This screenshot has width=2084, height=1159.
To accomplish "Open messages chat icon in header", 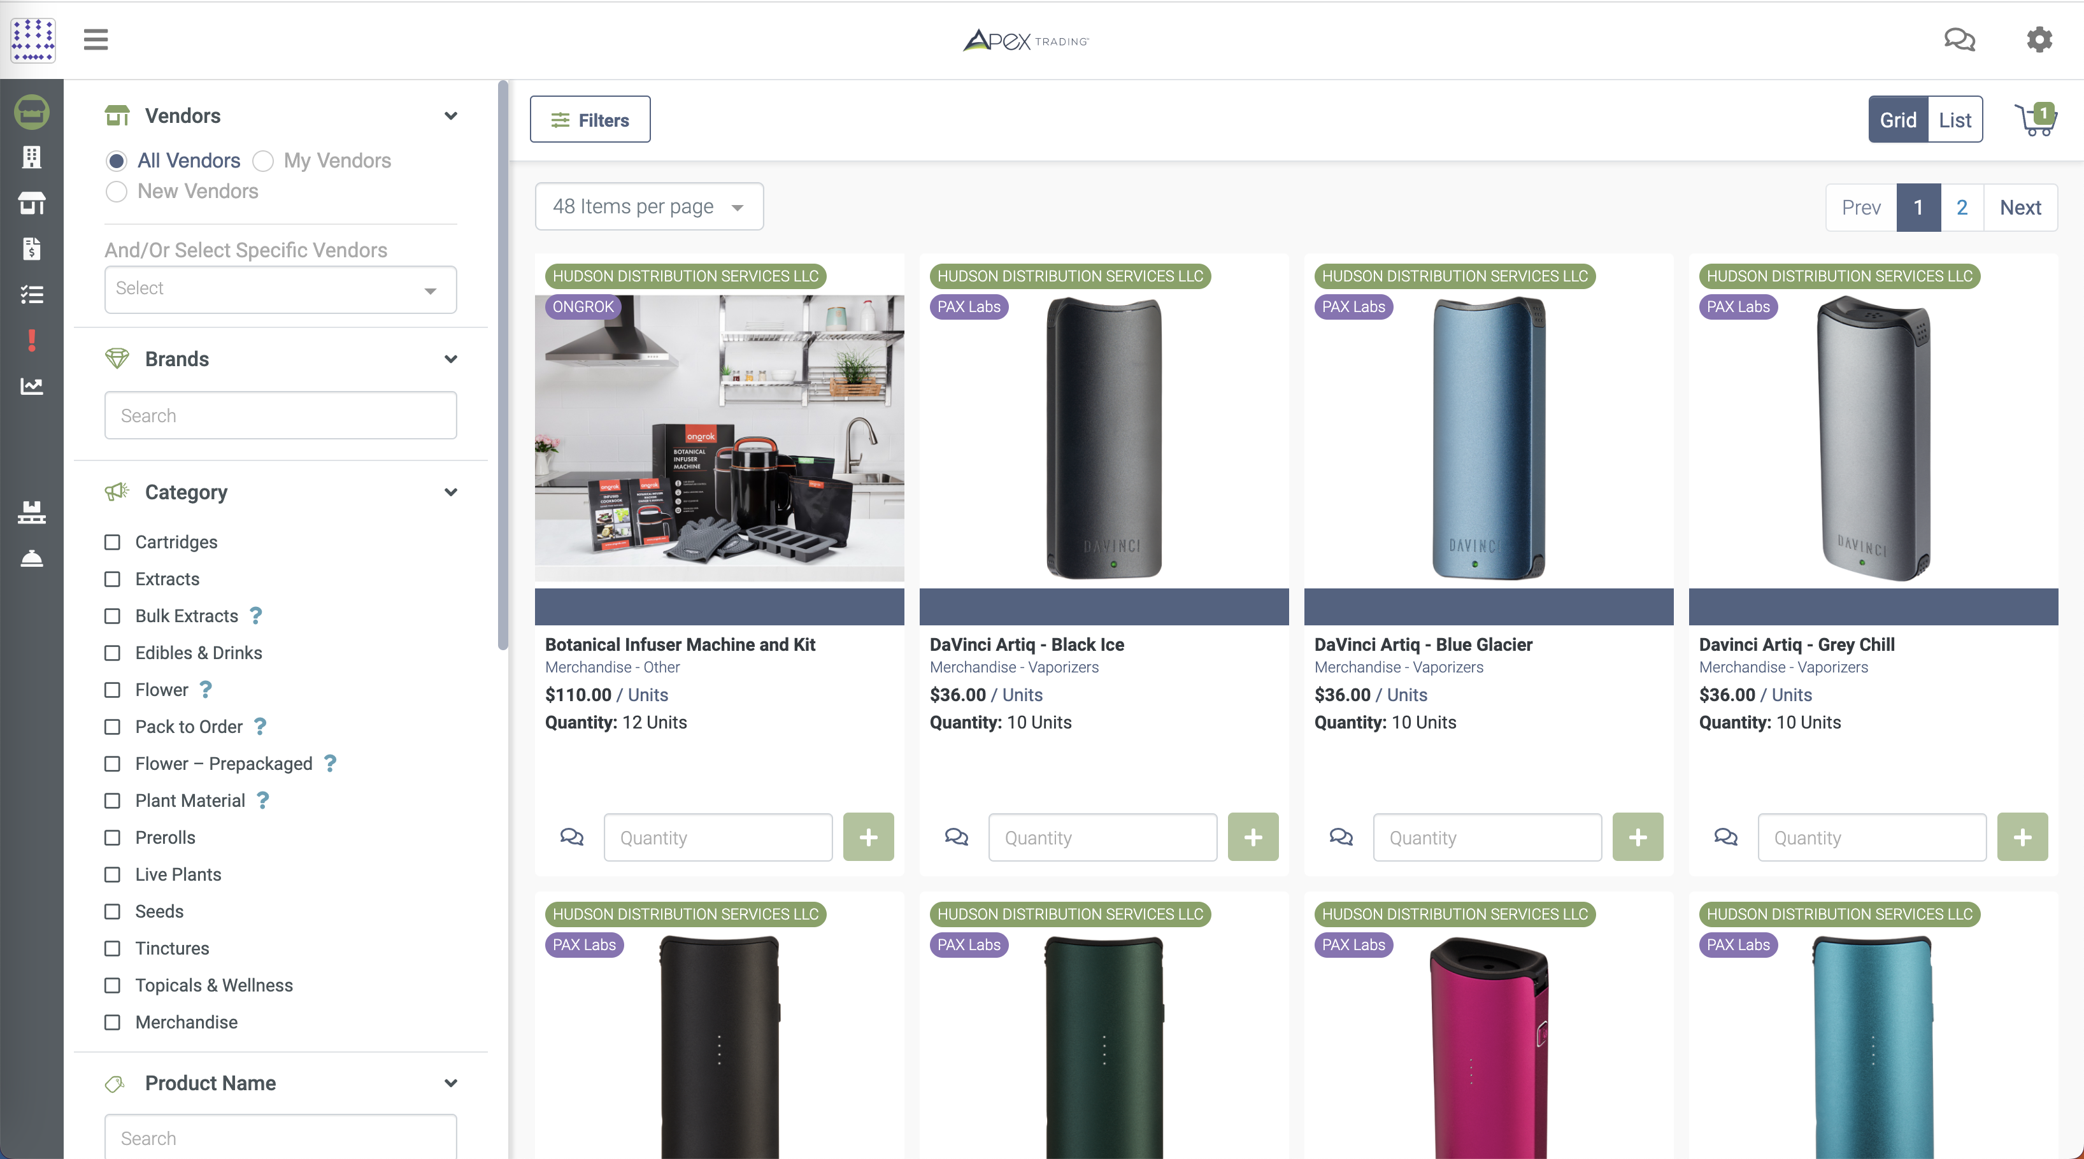I will [1959, 39].
